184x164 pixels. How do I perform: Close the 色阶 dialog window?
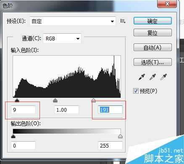click(x=167, y=4)
